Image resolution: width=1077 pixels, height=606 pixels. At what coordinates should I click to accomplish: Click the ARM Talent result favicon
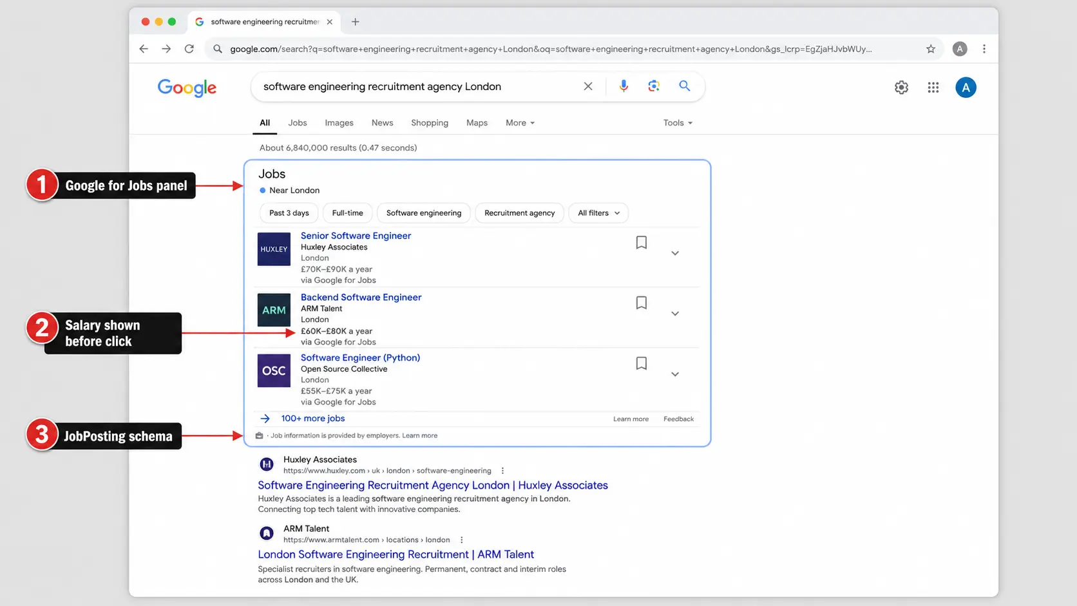click(267, 533)
